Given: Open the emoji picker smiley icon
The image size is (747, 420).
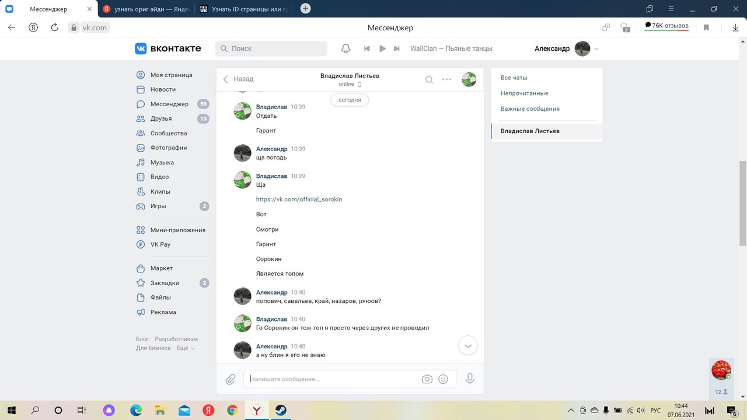Looking at the screenshot, I should (x=443, y=379).
